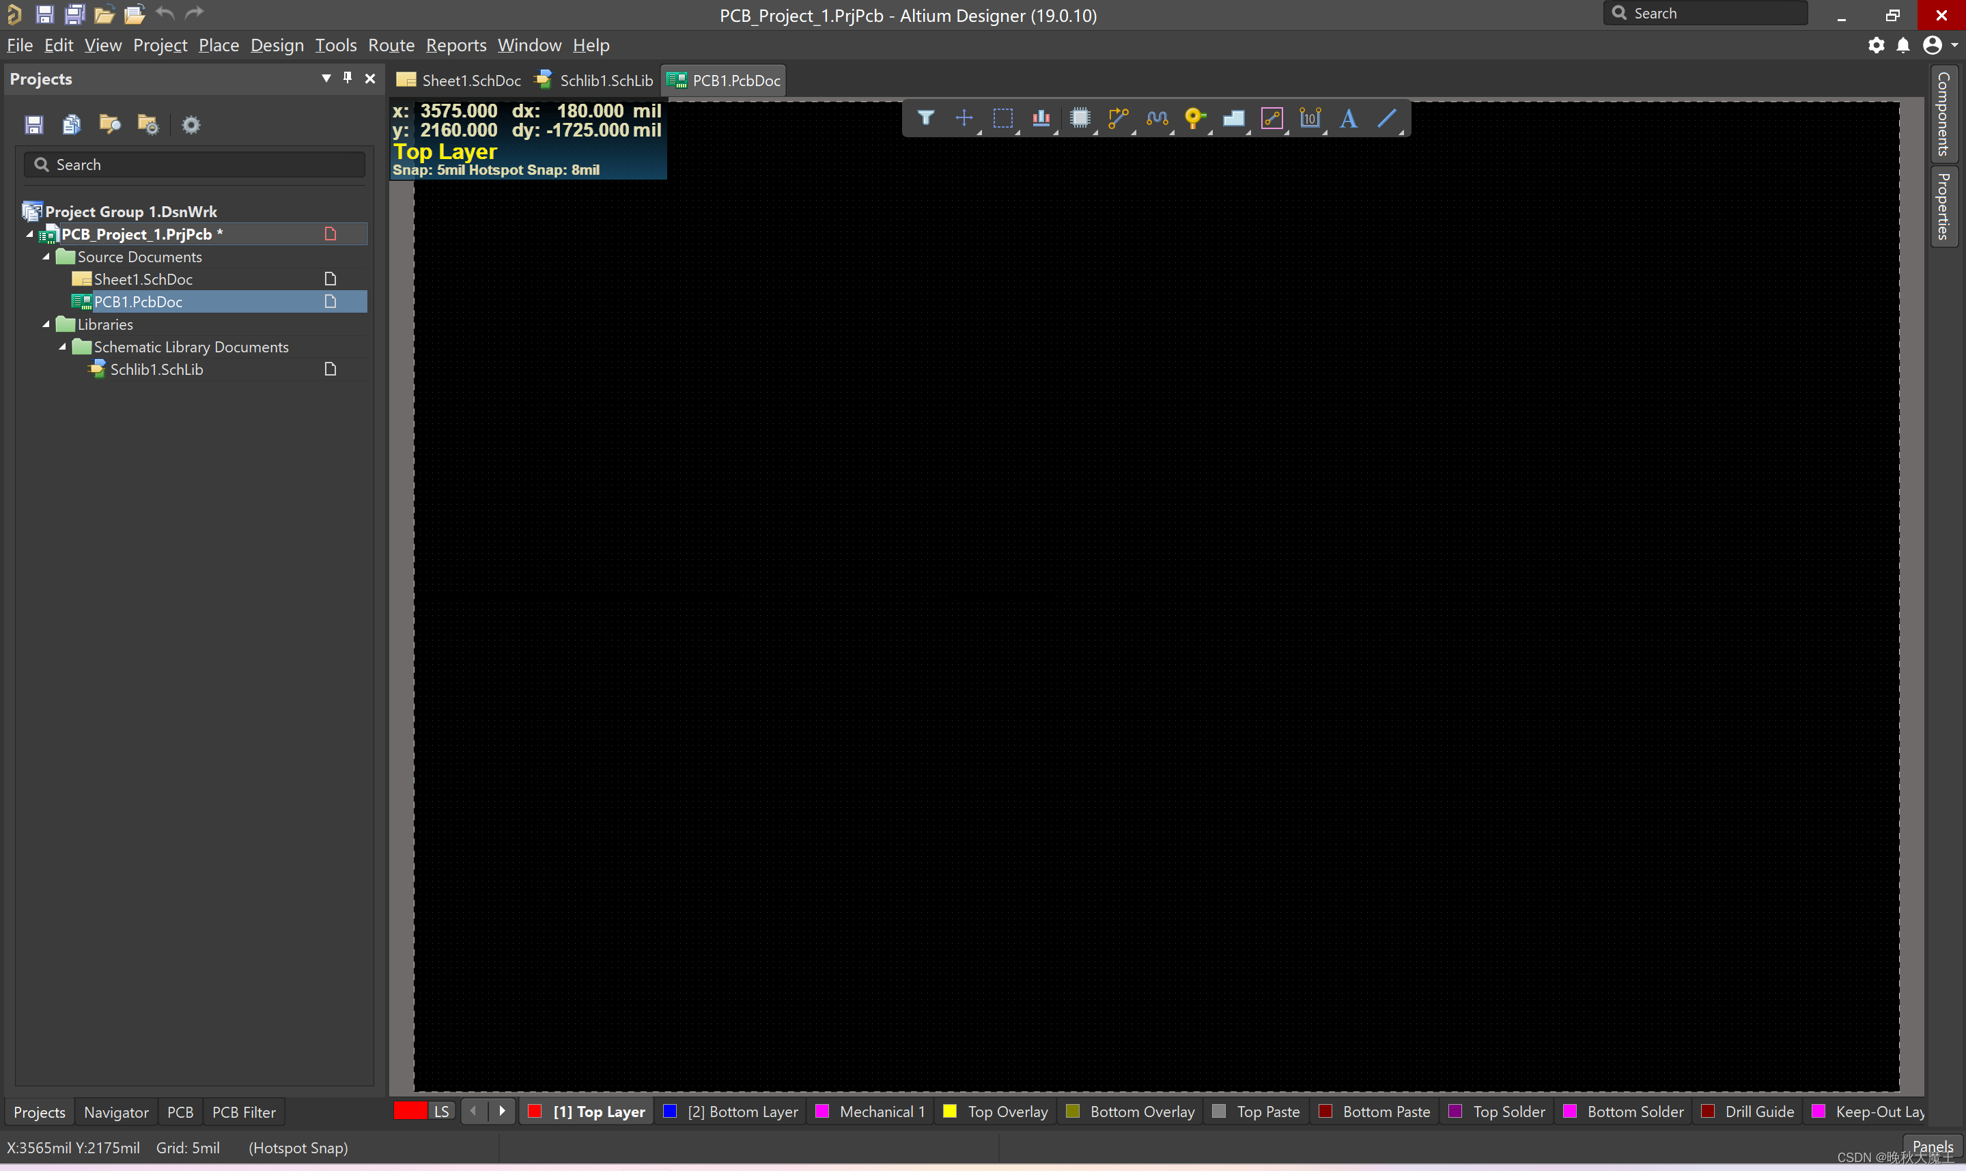This screenshot has width=1966, height=1171.
Task: Collapse the Source Documents folder
Action: (46, 257)
